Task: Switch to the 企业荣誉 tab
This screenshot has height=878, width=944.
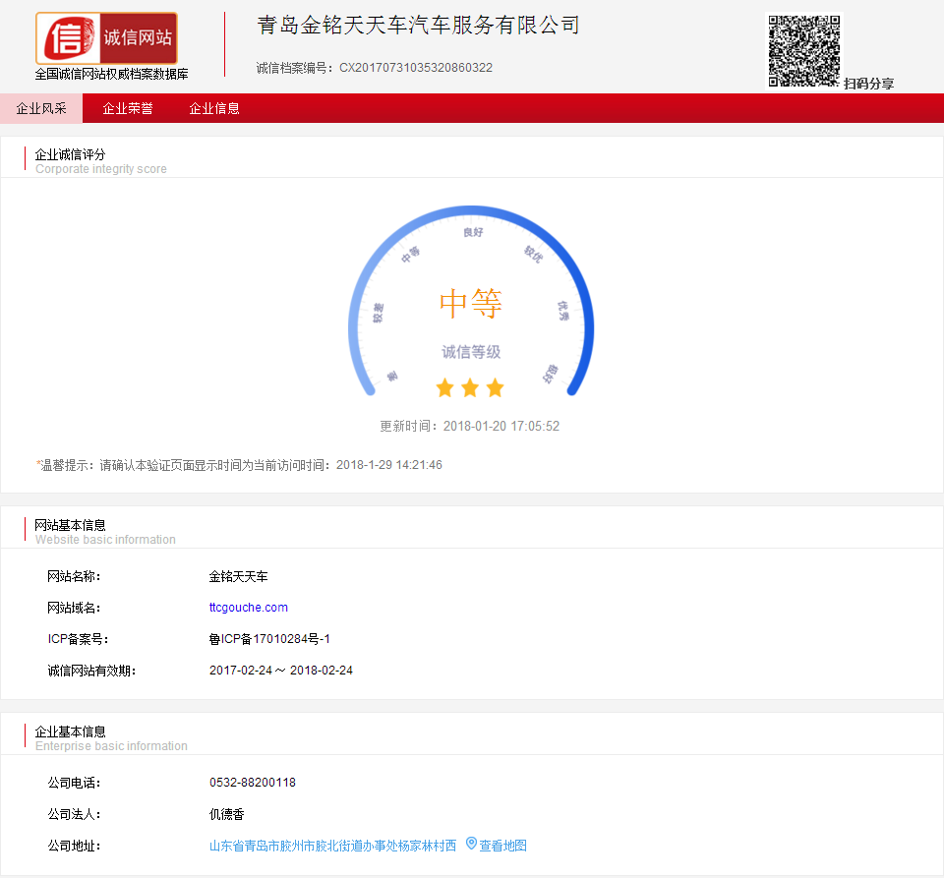Action: pos(128,109)
